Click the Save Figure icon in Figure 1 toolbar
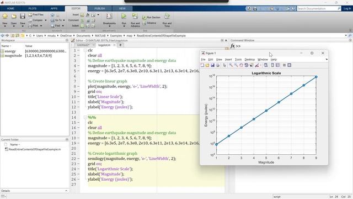The height and width of the screenshot is (199, 353). tap(212, 65)
